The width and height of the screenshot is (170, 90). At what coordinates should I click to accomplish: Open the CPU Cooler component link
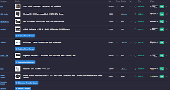coord(4,14)
